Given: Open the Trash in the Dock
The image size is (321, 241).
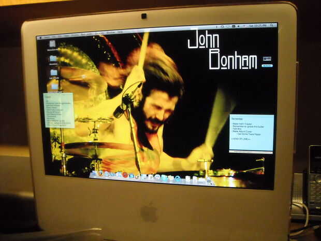Looking at the screenshot, I should point(209,180).
